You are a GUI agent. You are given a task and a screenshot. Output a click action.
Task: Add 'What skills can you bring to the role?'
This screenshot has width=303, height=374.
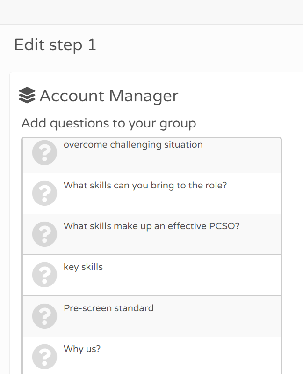click(x=145, y=186)
